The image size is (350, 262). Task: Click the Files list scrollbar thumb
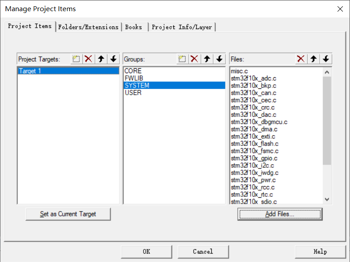click(x=327, y=121)
